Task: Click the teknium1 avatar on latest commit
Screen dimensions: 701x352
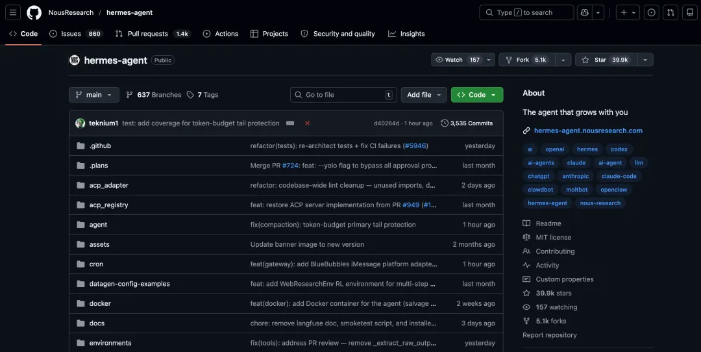Action: [80, 123]
